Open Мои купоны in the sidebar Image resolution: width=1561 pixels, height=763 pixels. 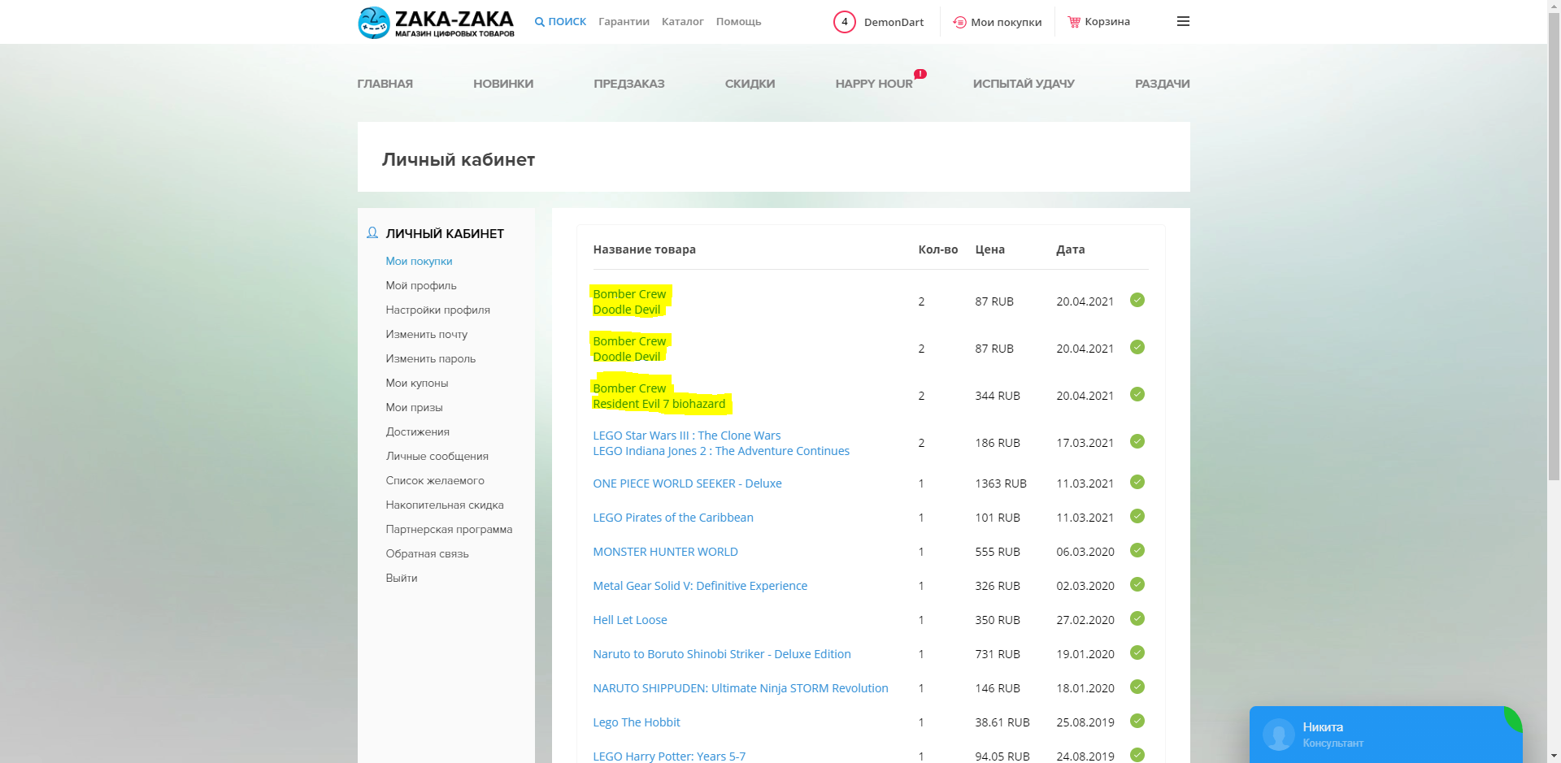pyautogui.click(x=417, y=383)
